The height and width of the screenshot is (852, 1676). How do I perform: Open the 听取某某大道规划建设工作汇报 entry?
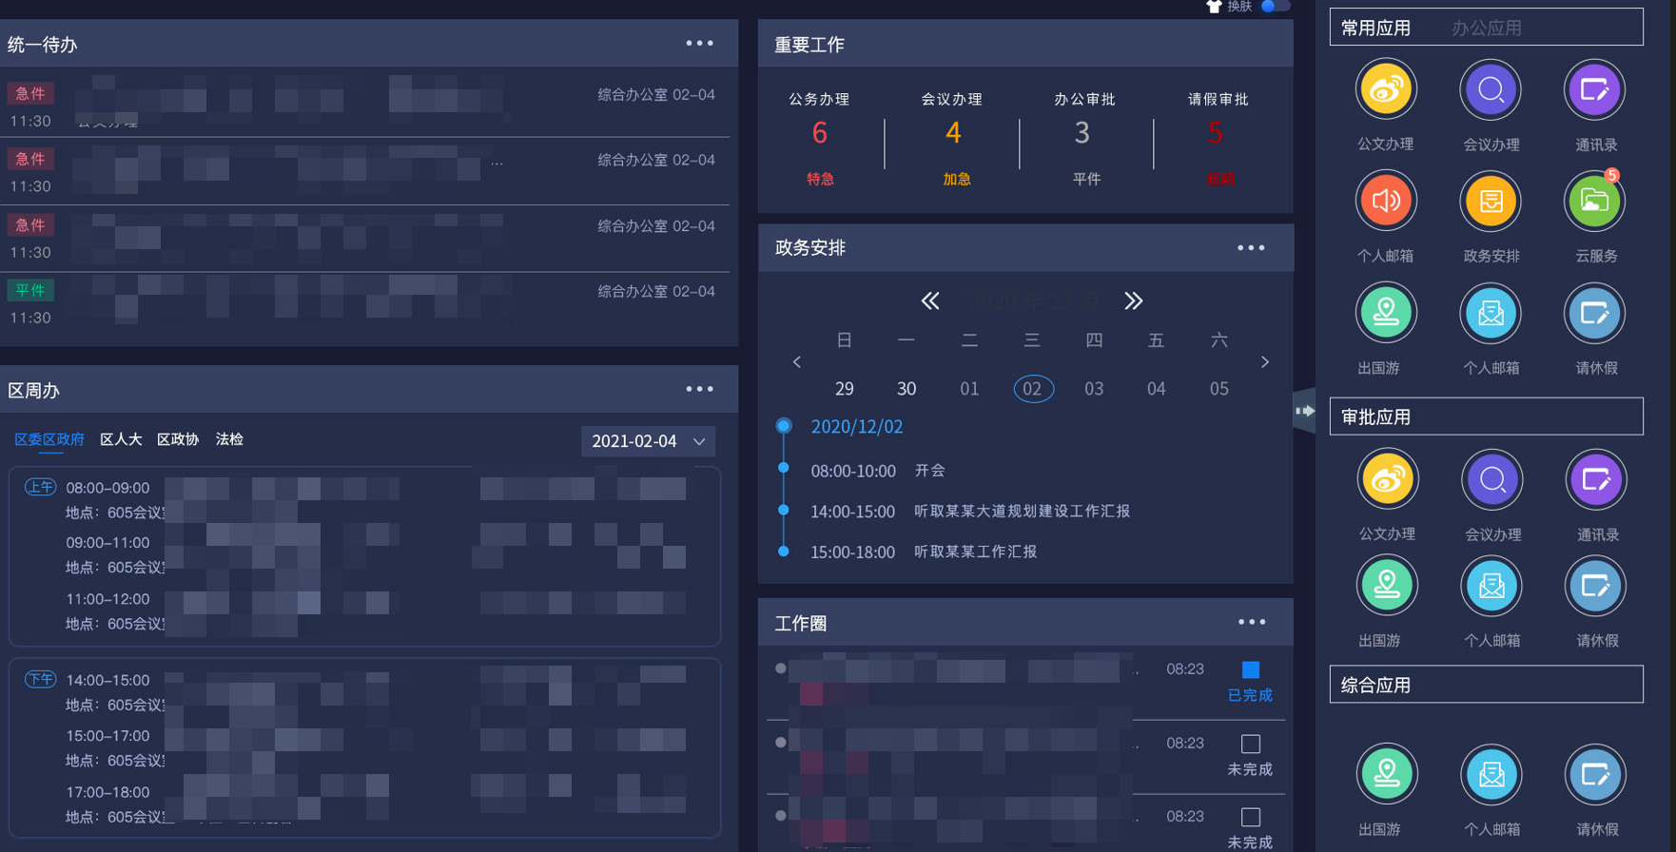click(x=1022, y=512)
